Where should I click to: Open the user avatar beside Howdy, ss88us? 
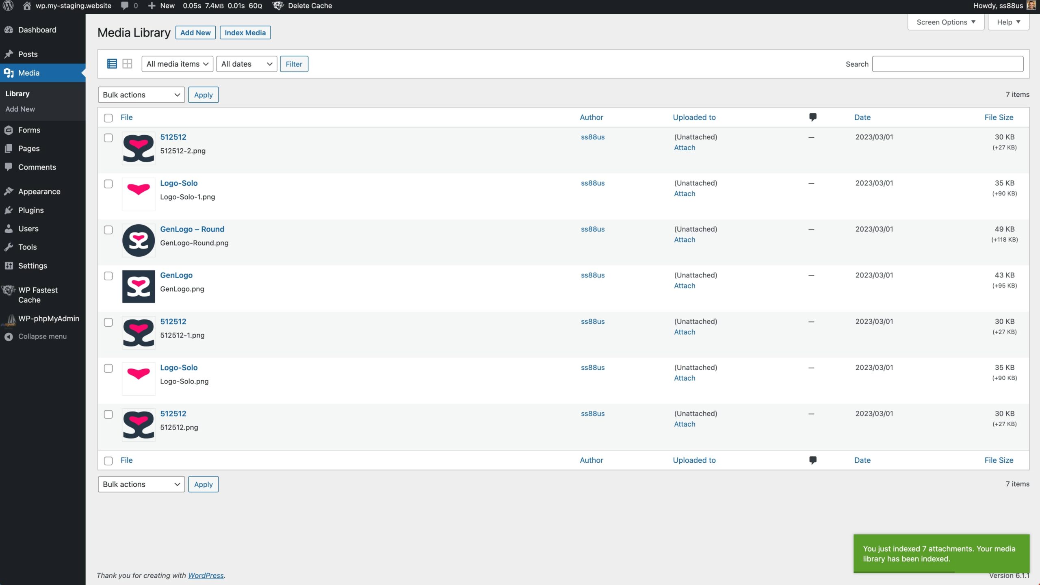pyautogui.click(x=1031, y=6)
